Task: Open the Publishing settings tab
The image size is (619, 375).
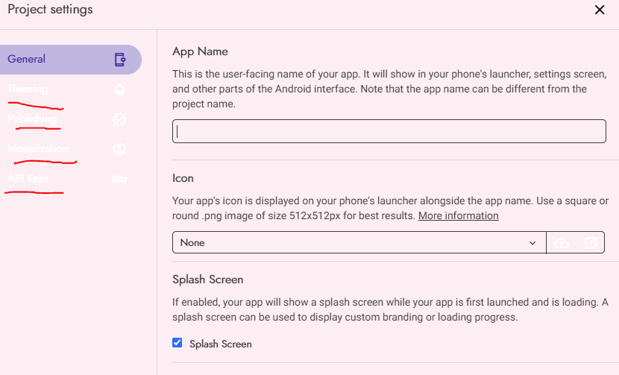Action: (32, 119)
